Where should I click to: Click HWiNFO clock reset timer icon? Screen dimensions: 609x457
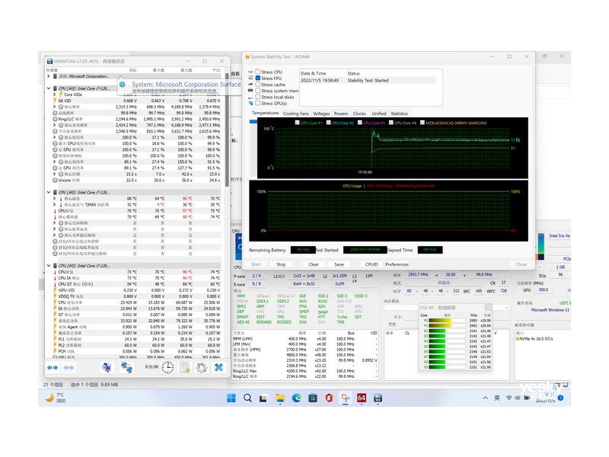point(167,367)
